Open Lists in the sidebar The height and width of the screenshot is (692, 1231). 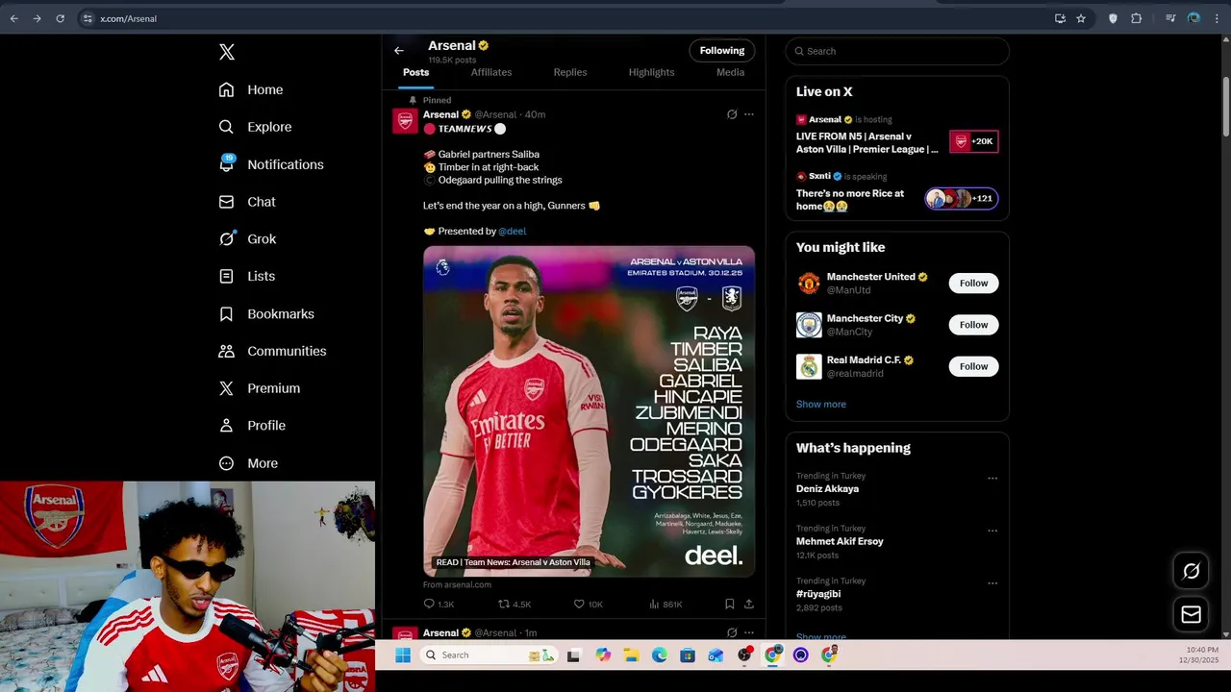(247, 276)
